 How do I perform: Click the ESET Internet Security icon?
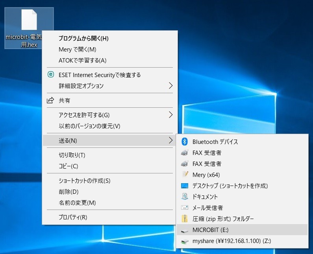pyautogui.click(x=51, y=75)
